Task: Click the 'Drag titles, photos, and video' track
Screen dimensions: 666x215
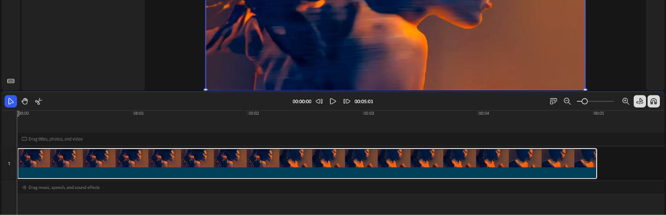Action: tap(341, 139)
